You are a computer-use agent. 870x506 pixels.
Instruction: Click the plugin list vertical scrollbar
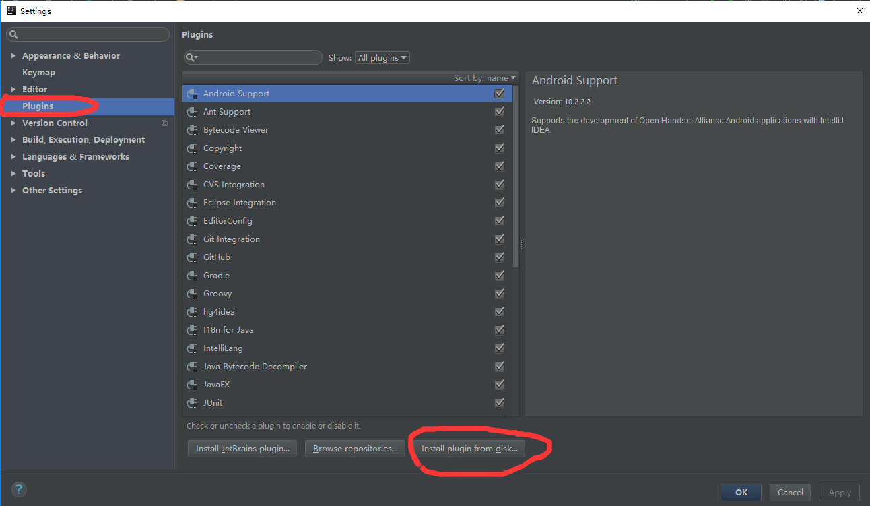click(516, 175)
